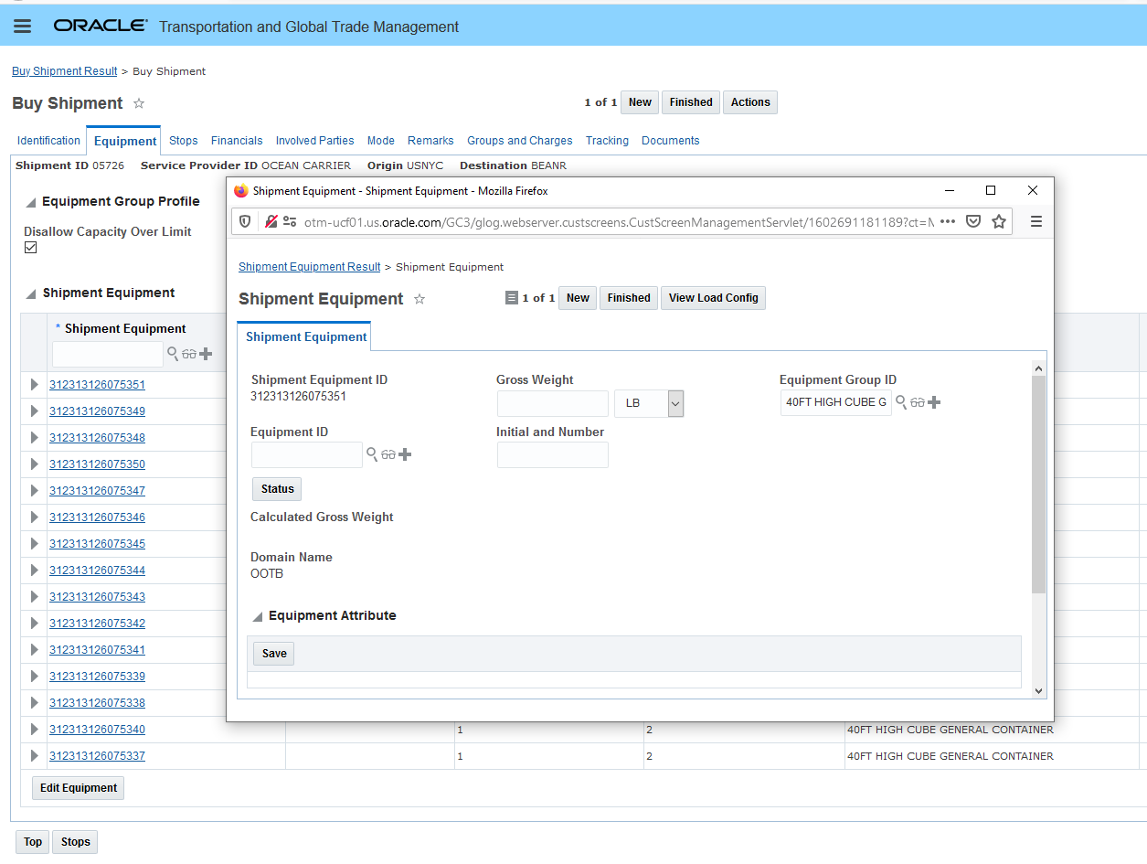Expand row 312313126075340
Screen dimensions: 1147x864
[x=35, y=730]
